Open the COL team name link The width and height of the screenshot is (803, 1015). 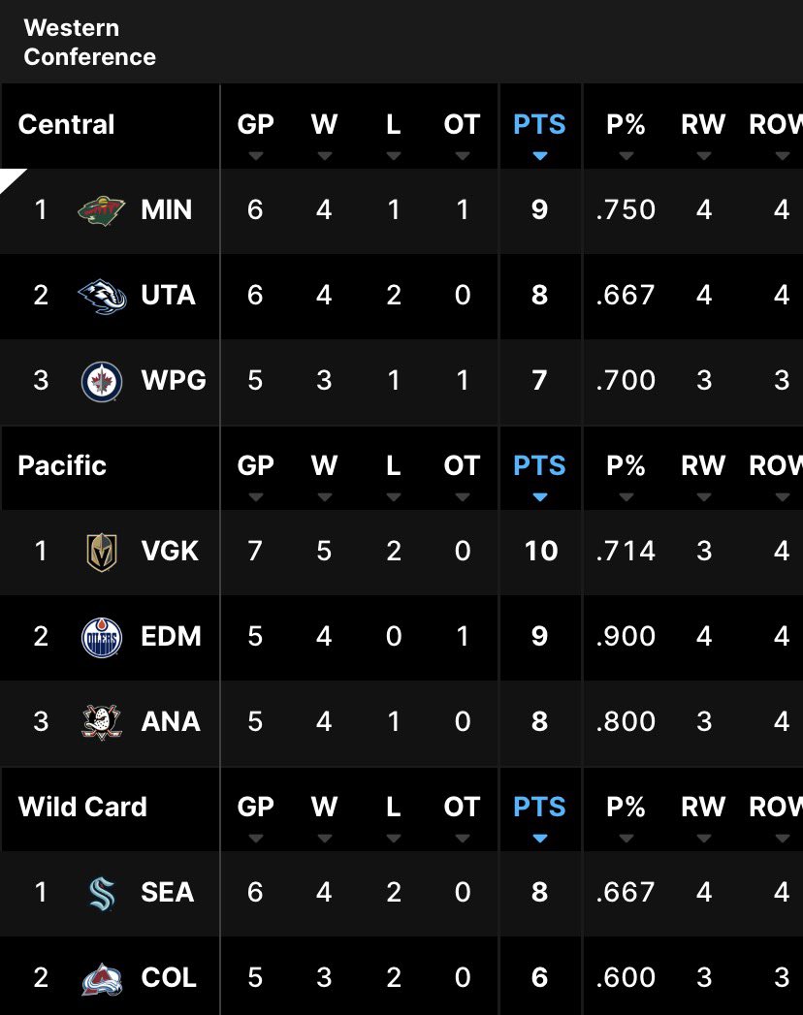pos(169,978)
